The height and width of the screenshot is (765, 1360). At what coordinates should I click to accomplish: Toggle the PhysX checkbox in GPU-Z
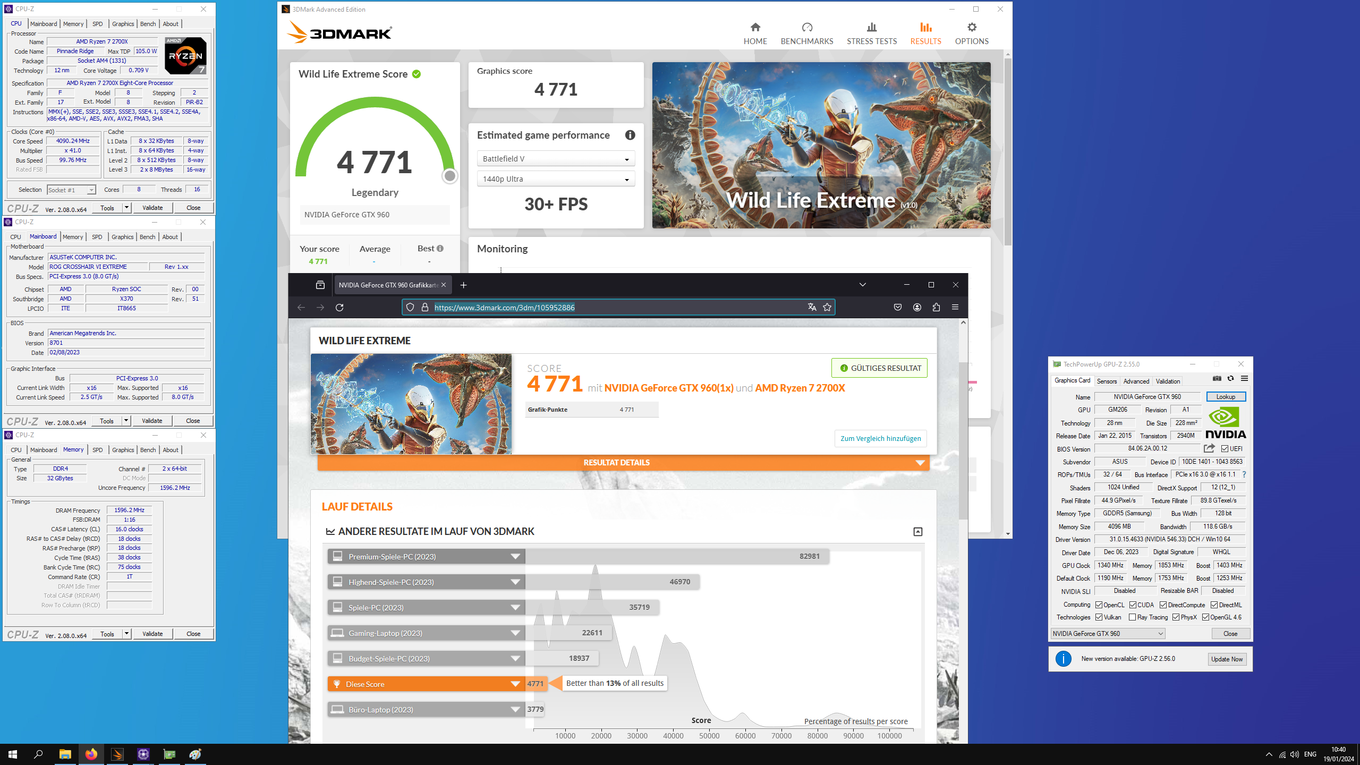coord(1176,617)
